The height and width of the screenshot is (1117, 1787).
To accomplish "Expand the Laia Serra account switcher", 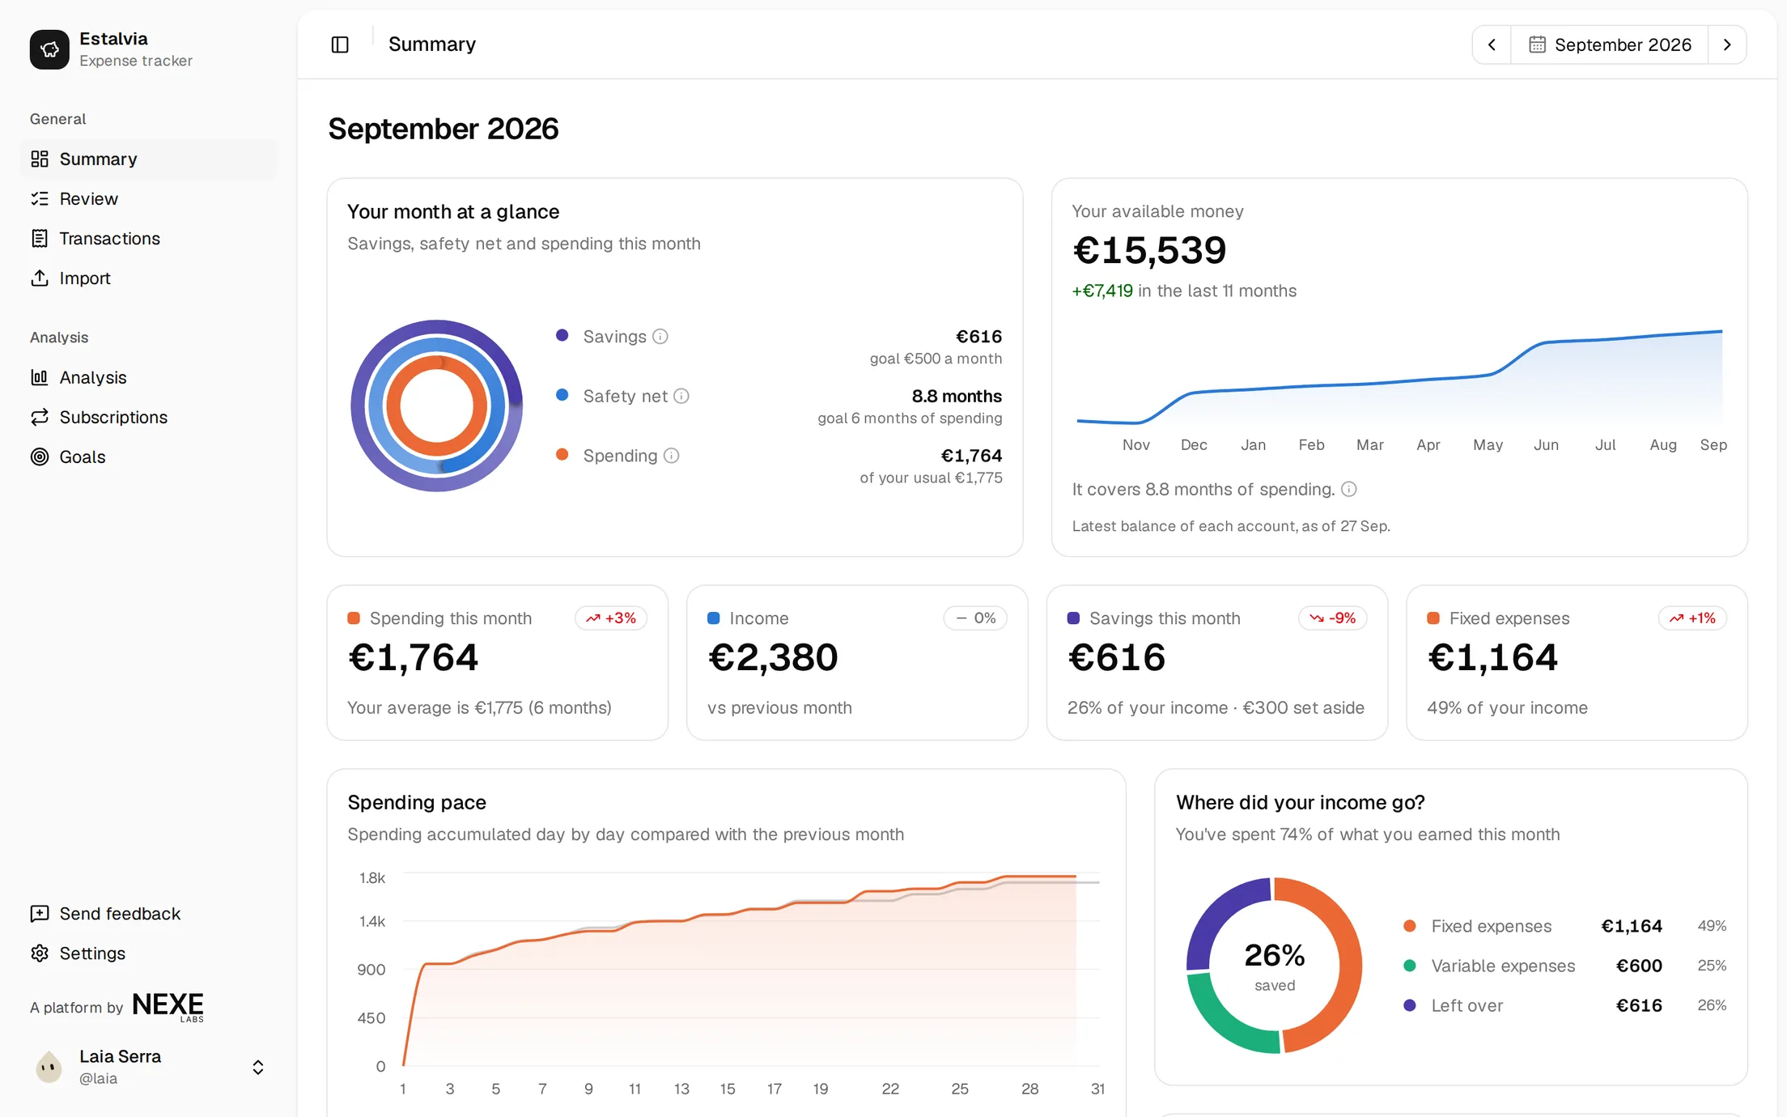I will click(x=258, y=1067).
